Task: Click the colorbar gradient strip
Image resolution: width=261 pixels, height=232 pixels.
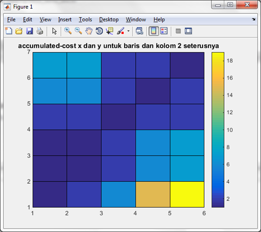Action: click(x=218, y=130)
